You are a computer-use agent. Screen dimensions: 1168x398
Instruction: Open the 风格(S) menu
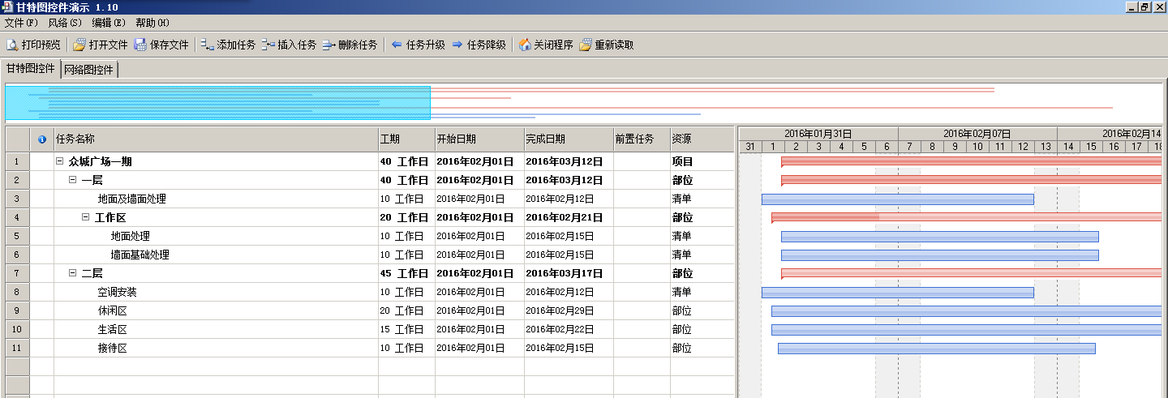65,23
